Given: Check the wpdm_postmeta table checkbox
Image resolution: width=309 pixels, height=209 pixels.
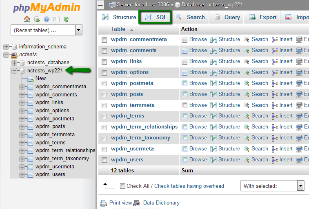Looking at the screenshot, I should 104,84.
